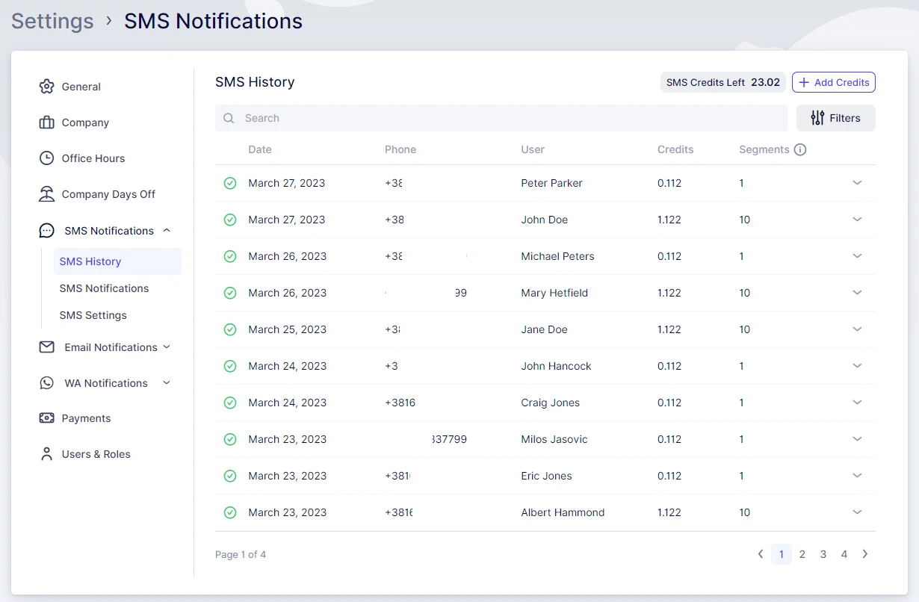
Task: Go to page 3 of history
Action: 823,554
